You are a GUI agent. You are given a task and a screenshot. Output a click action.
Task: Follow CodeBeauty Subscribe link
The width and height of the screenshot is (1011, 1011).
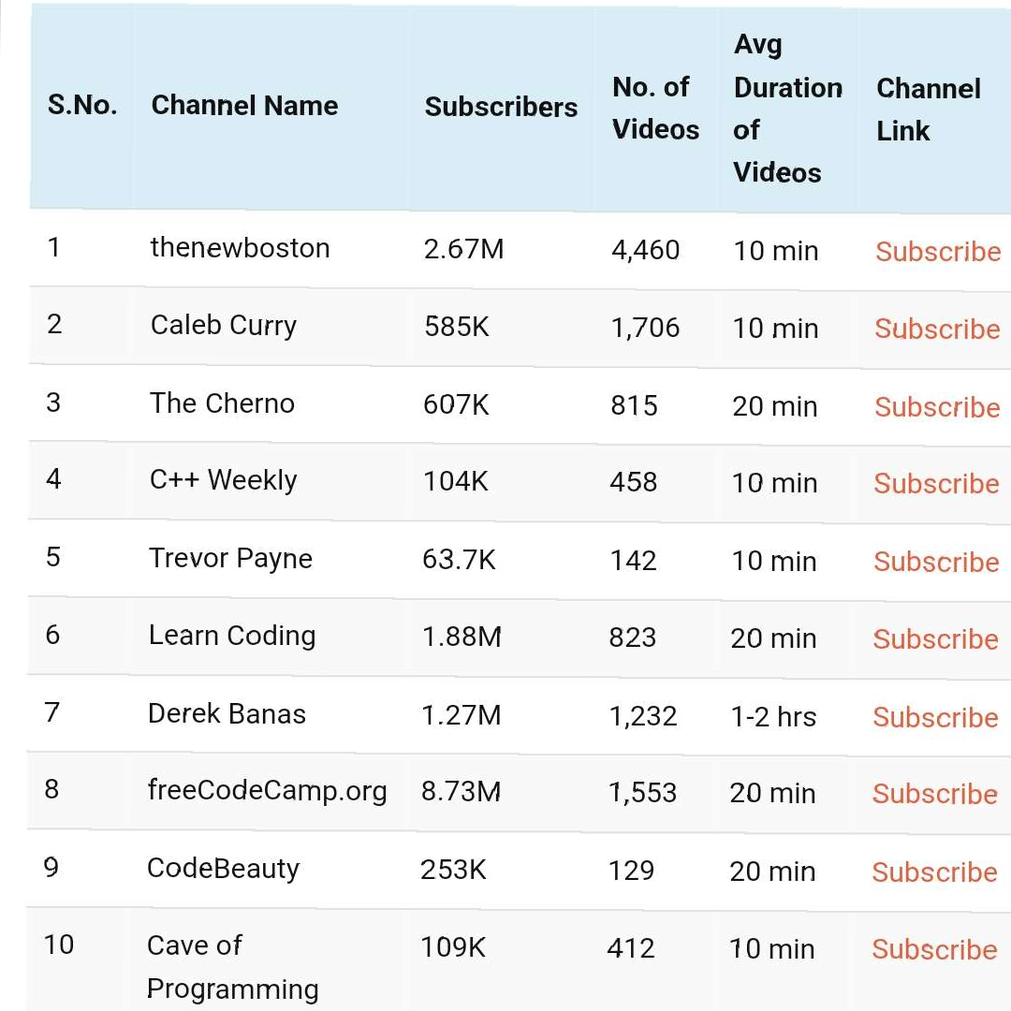tap(934, 872)
